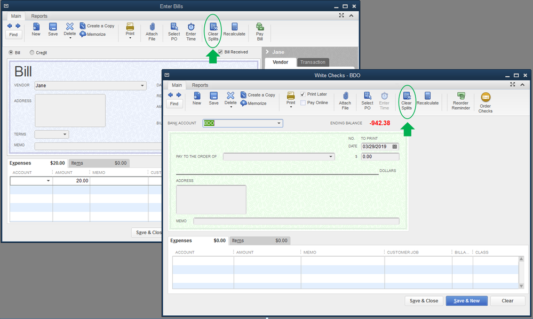Open Reports tab in Enter Bills

[39, 16]
